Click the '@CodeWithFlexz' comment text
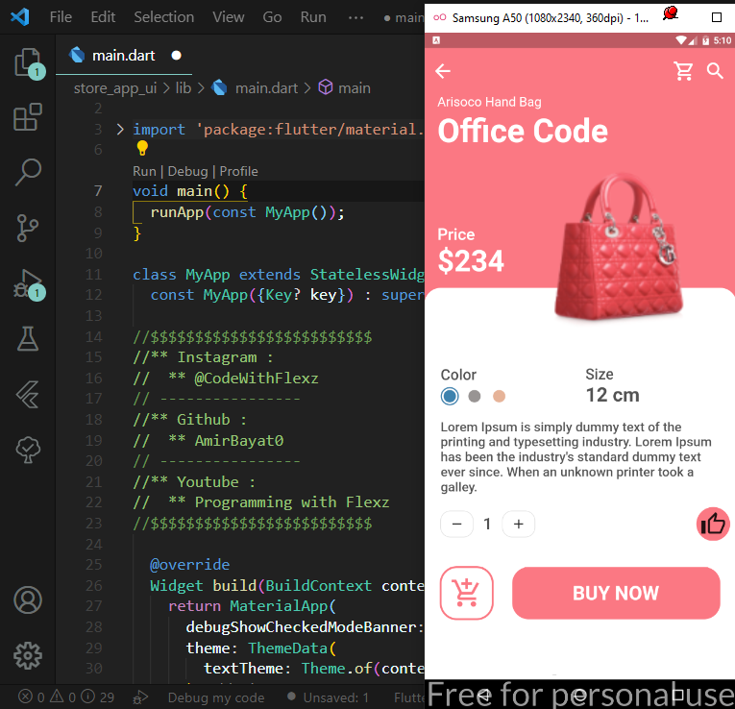 tap(257, 378)
